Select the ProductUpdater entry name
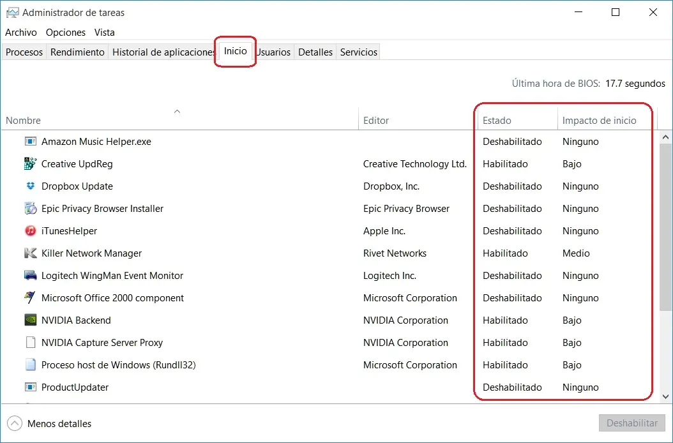The image size is (673, 443). (x=75, y=387)
